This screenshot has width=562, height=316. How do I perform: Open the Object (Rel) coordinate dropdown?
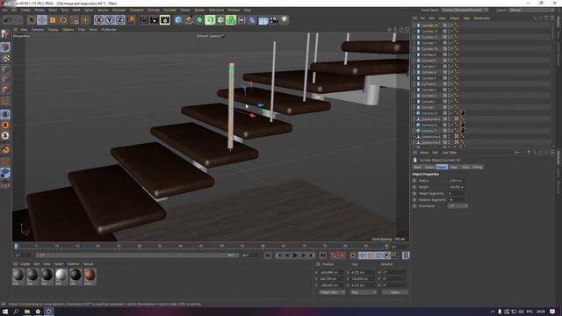coord(332,292)
